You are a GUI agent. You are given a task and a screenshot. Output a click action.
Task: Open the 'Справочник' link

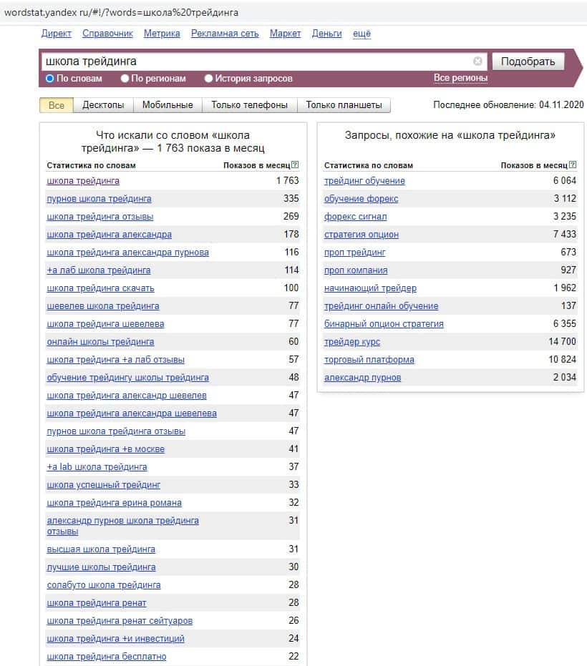pyautogui.click(x=107, y=34)
